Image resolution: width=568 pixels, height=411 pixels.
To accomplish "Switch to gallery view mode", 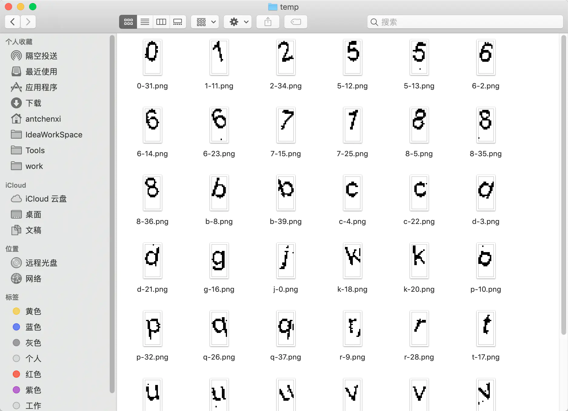I will [x=178, y=22].
